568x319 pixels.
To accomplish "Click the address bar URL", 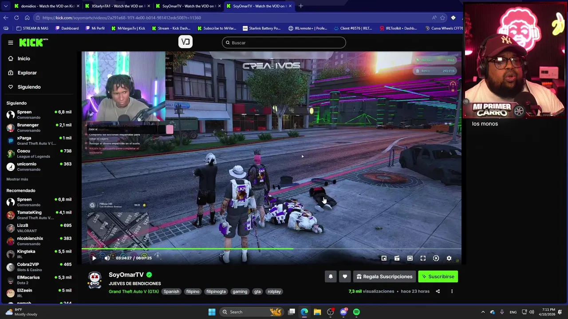I will click(x=122, y=18).
